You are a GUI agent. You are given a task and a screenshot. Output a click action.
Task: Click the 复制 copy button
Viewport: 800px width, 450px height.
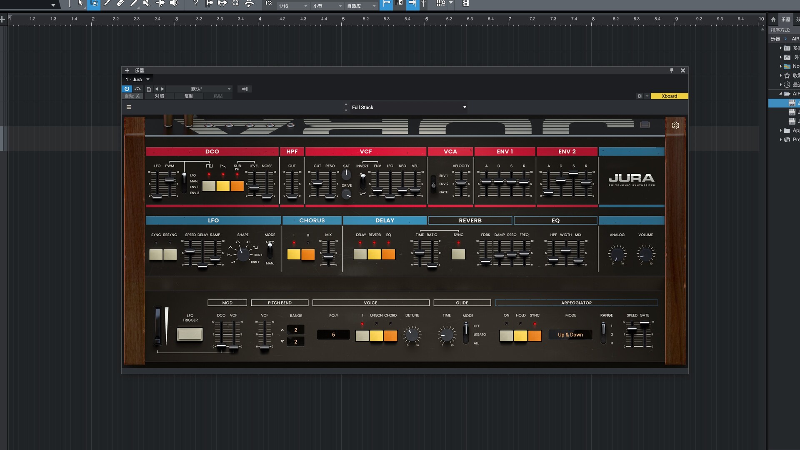pos(189,96)
